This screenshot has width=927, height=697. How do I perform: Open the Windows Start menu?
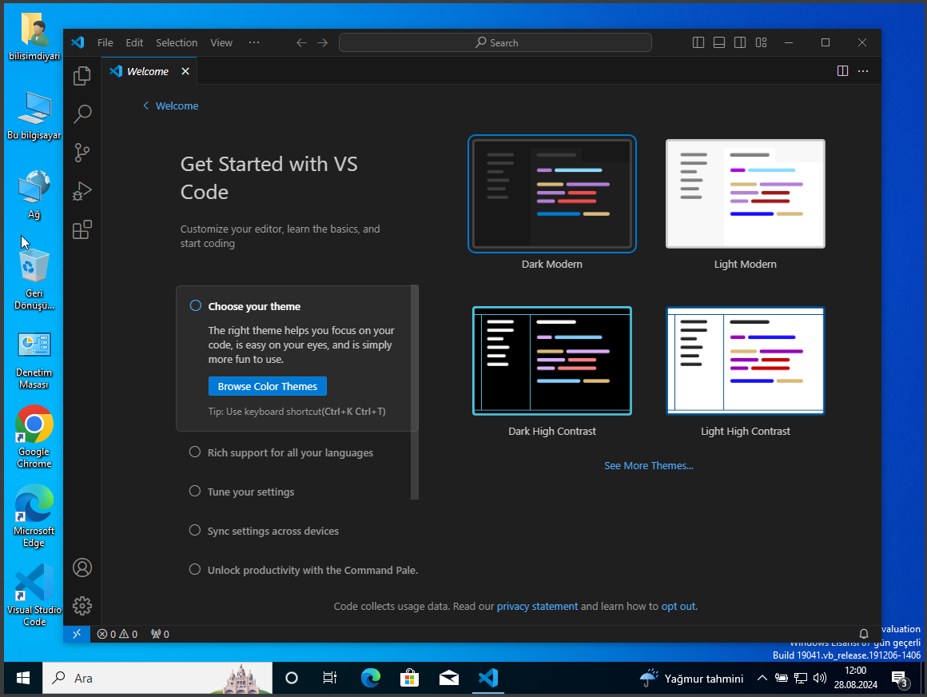[x=23, y=678]
